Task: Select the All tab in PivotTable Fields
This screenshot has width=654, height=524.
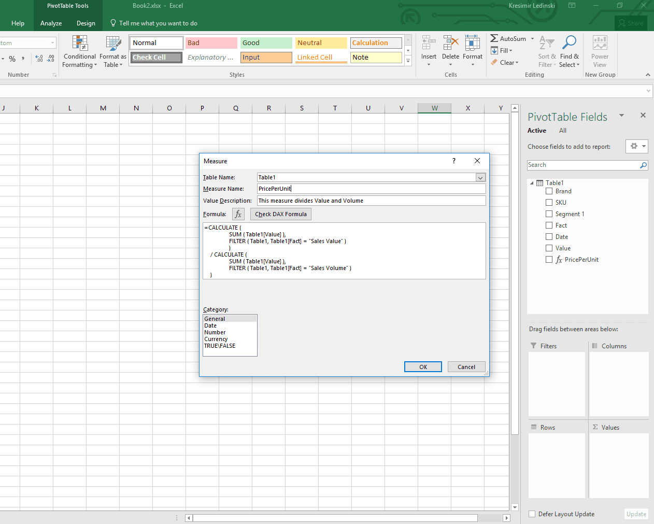Action: [562, 130]
